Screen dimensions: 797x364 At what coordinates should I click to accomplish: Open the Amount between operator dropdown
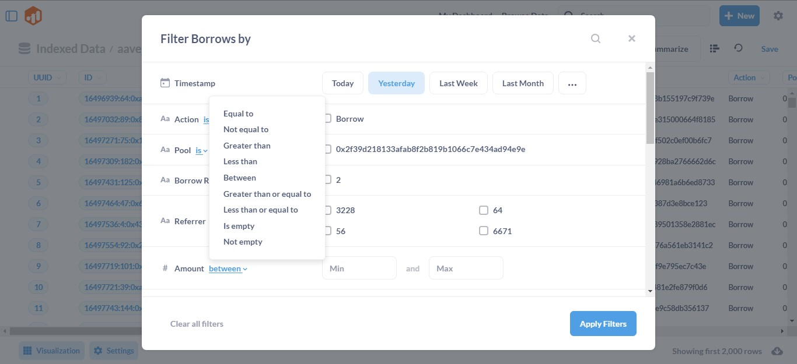[x=228, y=268]
